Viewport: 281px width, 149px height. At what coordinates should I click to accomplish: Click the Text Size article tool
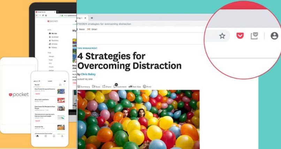pos(135,87)
